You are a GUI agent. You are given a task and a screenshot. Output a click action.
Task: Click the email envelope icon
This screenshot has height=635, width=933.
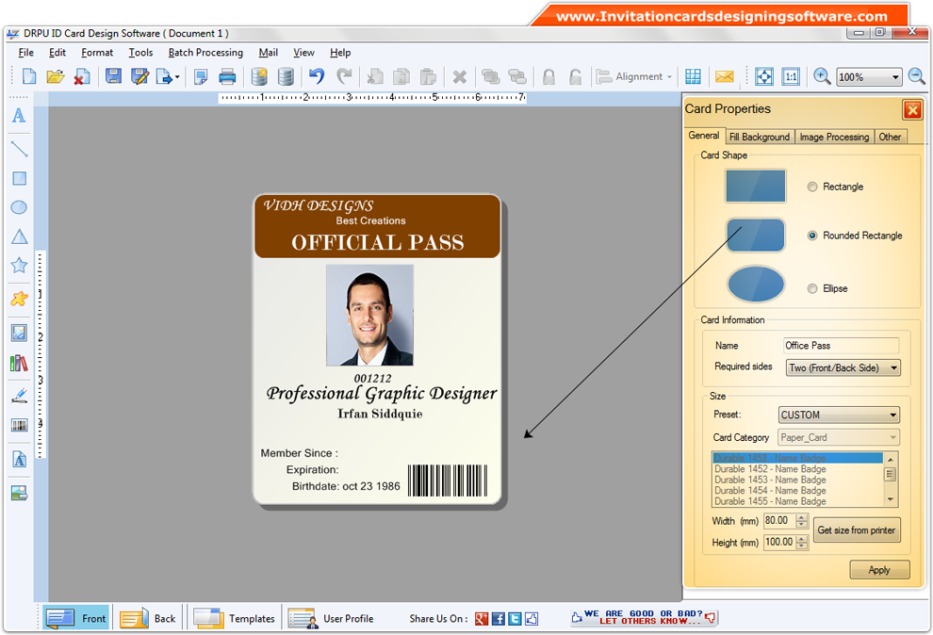(724, 76)
